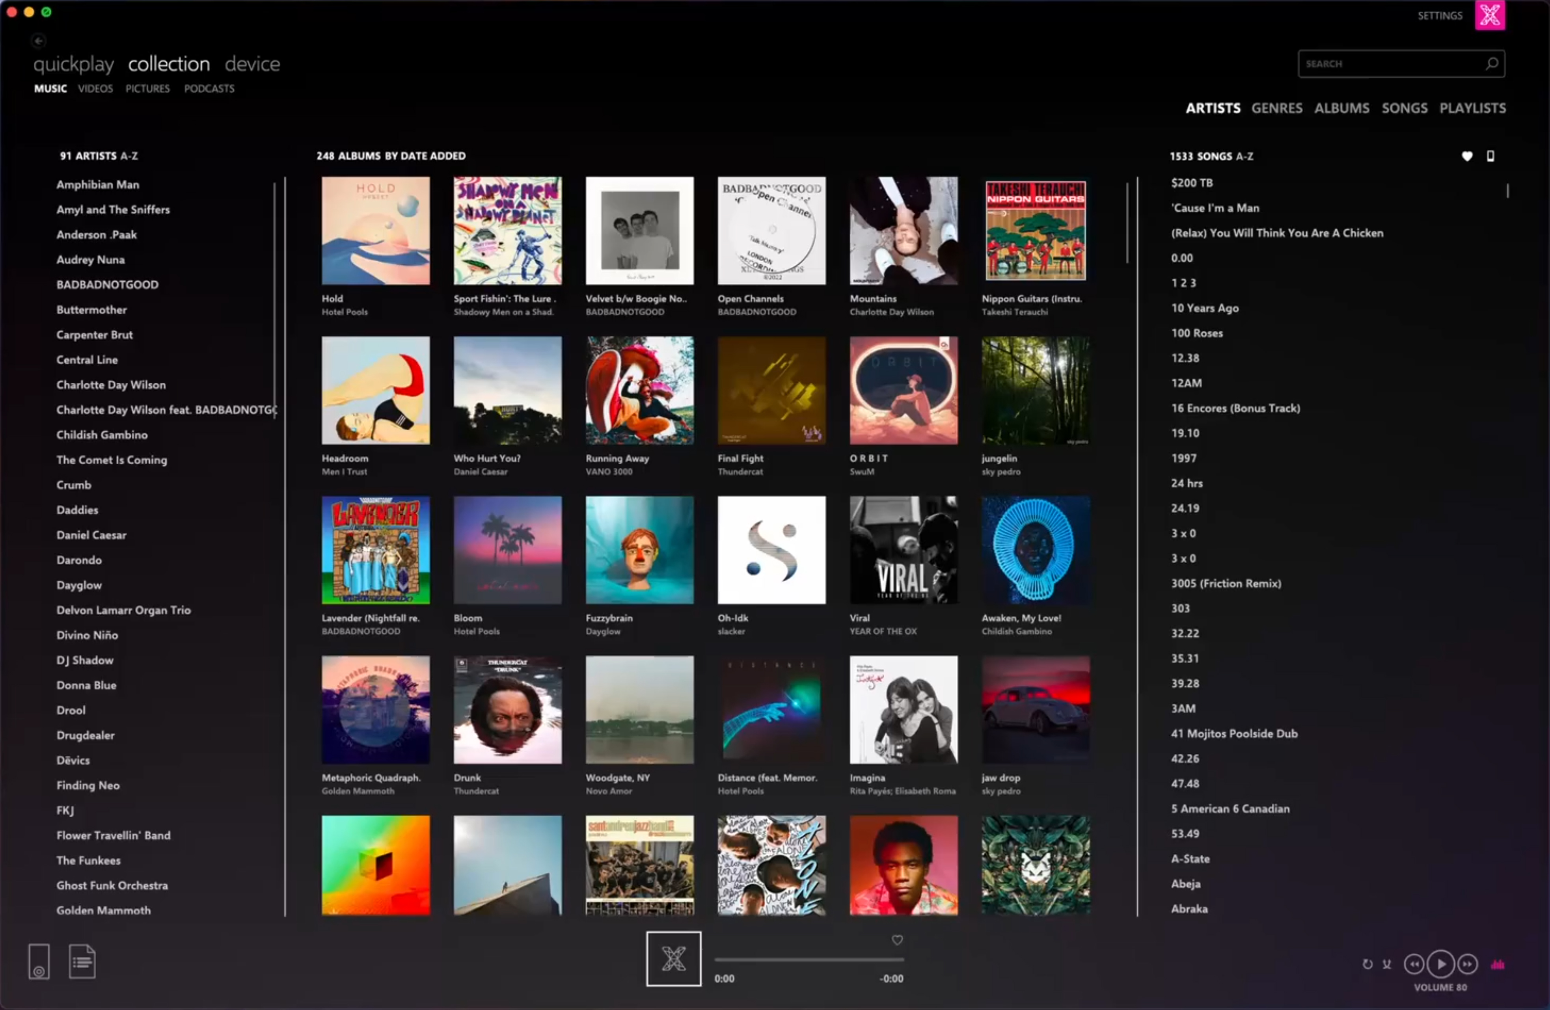The width and height of the screenshot is (1550, 1010).
Task: Select artist Ghost Funk Orchestra
Action: 112,886
